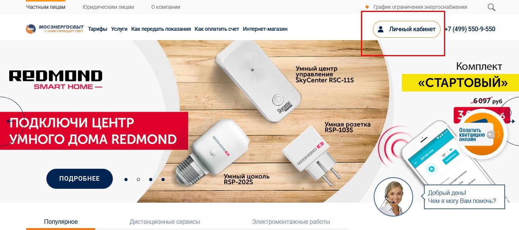Open the Как оплатить счет menu
519x230 pixels.
217,29
